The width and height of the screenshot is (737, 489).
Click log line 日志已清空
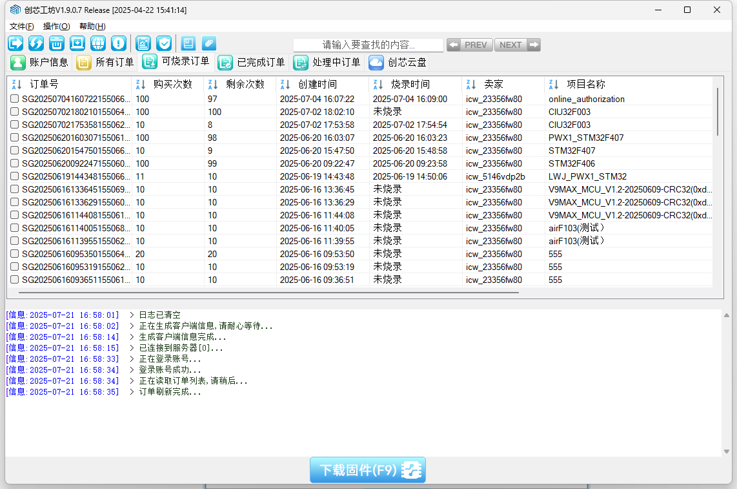tap(159, 315)
